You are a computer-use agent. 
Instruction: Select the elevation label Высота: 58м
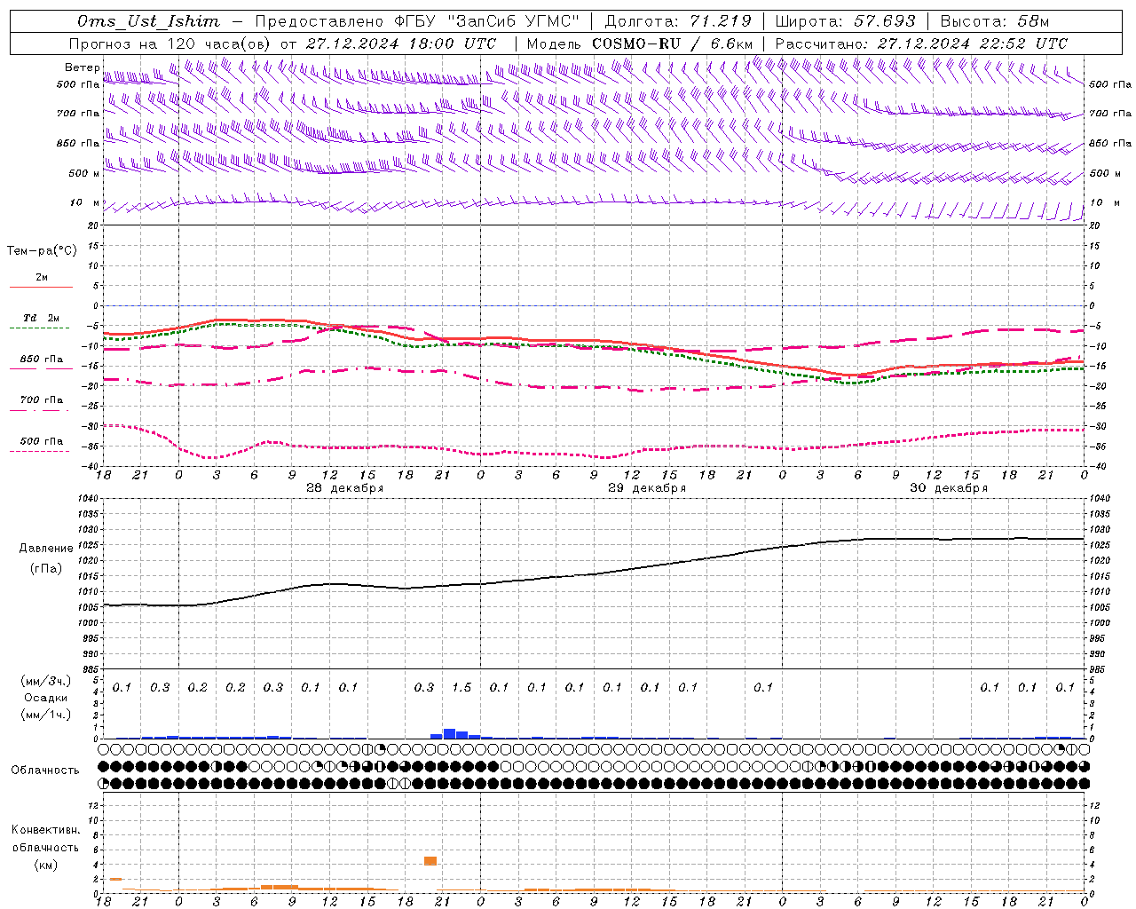[x=995, y=21]
